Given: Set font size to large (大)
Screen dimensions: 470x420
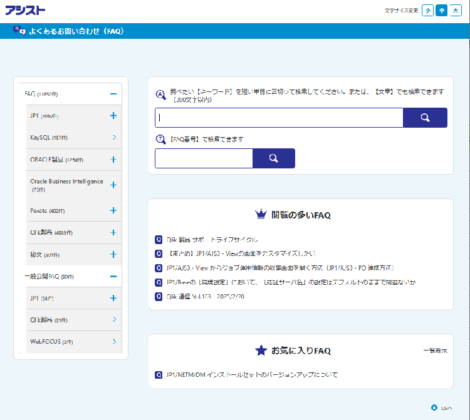Looking at the screenshot, I should click(x=456, y=10).
